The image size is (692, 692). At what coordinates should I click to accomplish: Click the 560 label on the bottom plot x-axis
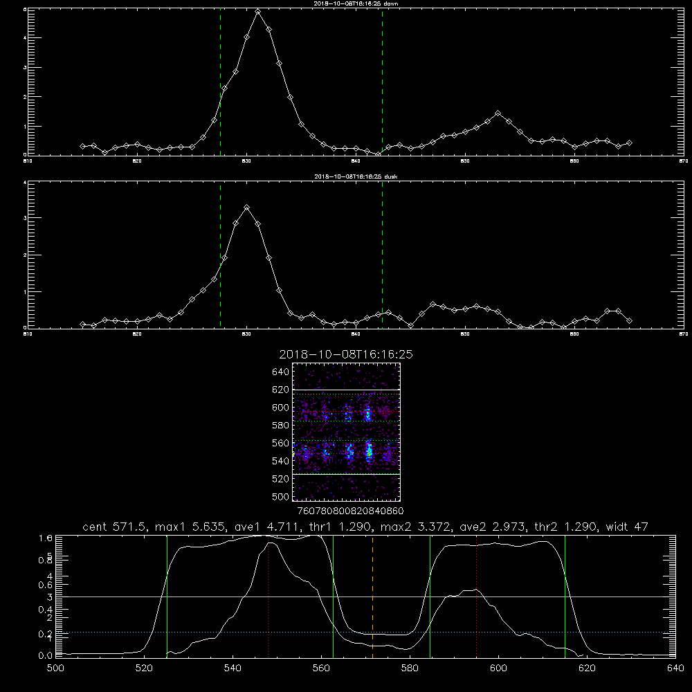click(x=321, y=668)
